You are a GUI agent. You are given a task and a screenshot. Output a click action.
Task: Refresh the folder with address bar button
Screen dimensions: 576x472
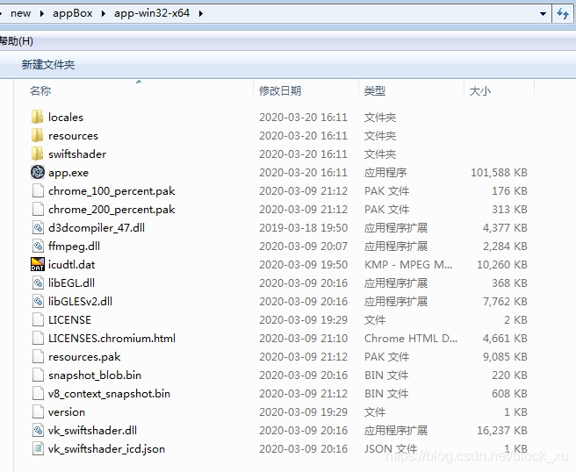563,13
